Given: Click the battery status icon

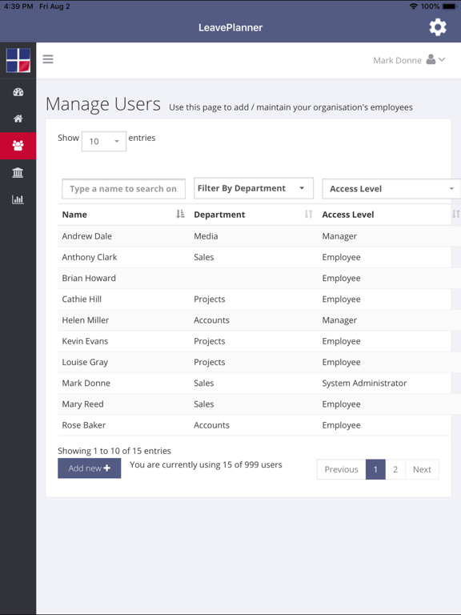Looking at the screenshot, I should 450,6.
